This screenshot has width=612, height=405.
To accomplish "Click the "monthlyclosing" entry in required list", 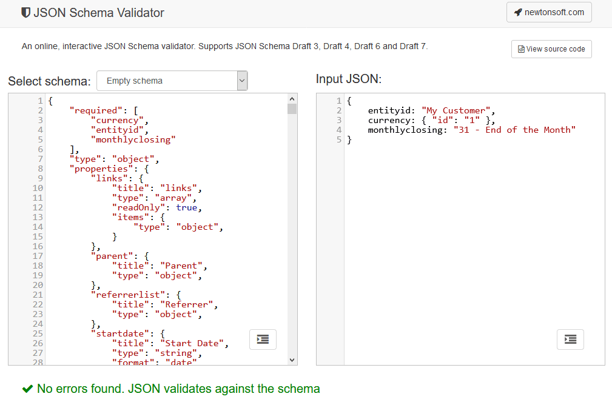I will pos(133,139).
